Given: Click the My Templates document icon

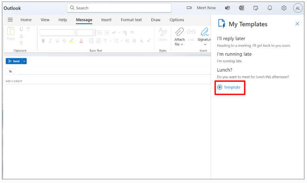Looking at the screenshot, I should [x=222, y=24].
